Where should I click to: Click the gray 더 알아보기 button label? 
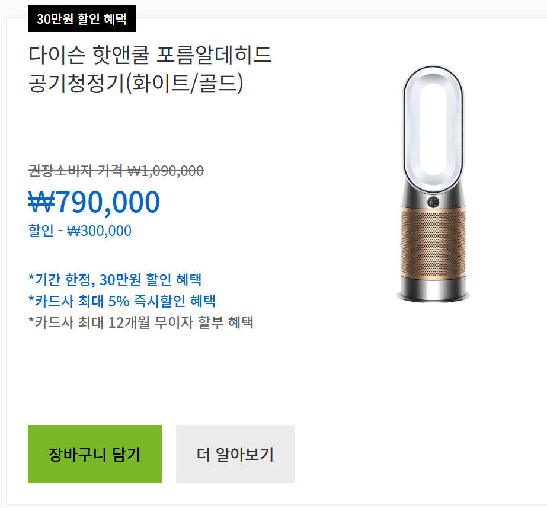pyautogui.click(x=235, y=453)
